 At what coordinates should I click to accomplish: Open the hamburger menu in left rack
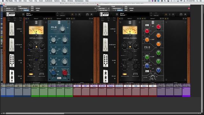coord(23,14)
